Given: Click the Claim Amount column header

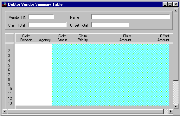Looking at the screenshot, I should [125, 38].
